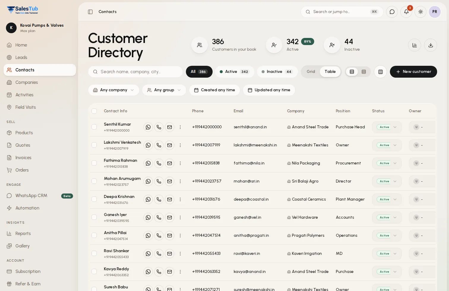Open the PR user avatar
Viewport: 449px width, 291px height.
coord(435,12)
